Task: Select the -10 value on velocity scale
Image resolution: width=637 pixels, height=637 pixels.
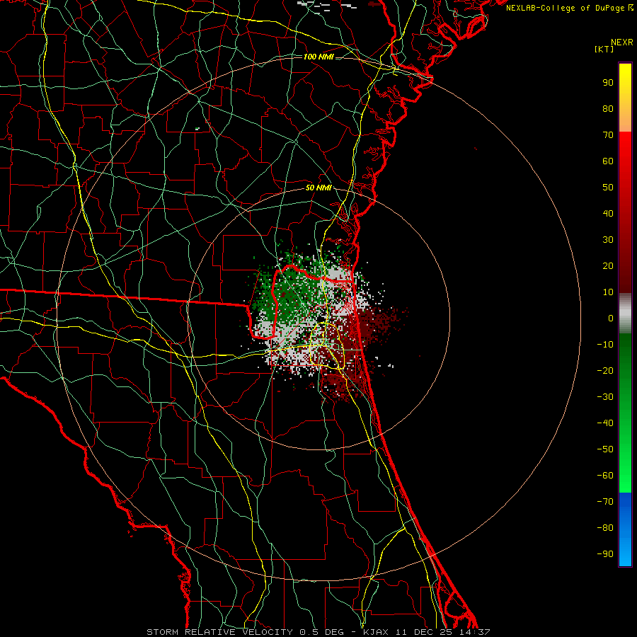Action: pyautogui.click(x=605, y=345)
